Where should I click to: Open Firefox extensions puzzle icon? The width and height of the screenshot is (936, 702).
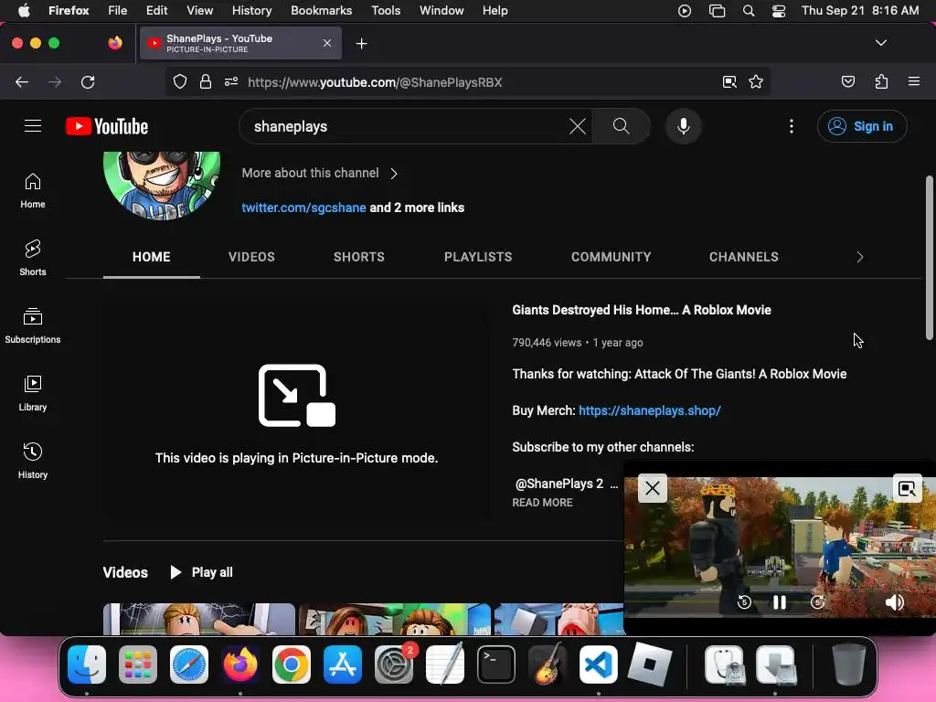tap(882, 81)
